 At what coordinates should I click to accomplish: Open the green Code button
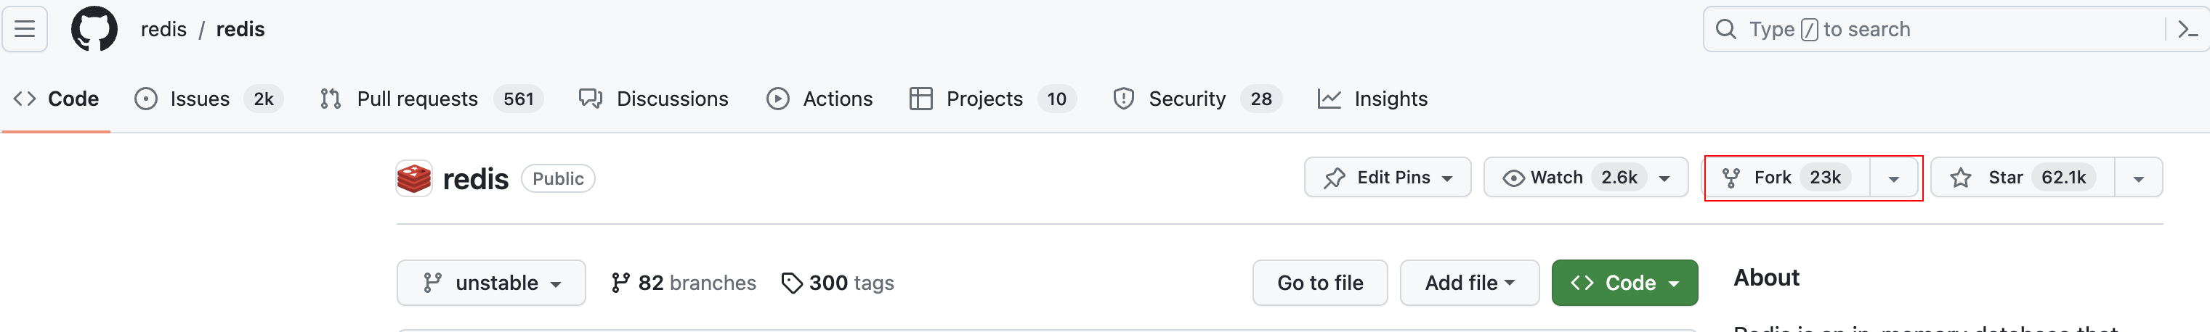pos(1624,283)
